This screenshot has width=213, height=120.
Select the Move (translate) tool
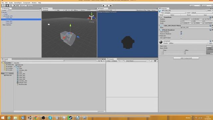pos(7,6)
